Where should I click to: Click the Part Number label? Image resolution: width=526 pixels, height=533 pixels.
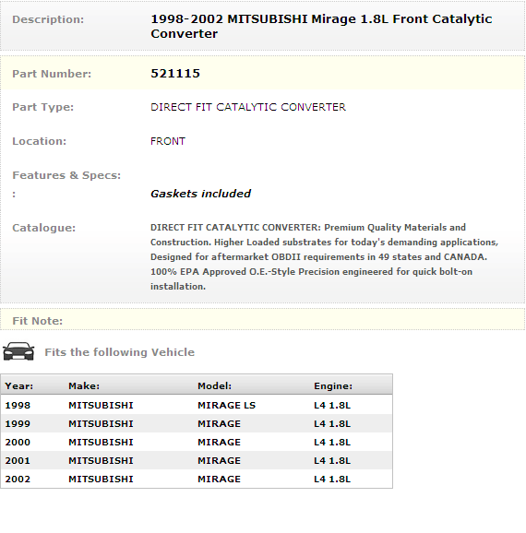tap(52, 74)
